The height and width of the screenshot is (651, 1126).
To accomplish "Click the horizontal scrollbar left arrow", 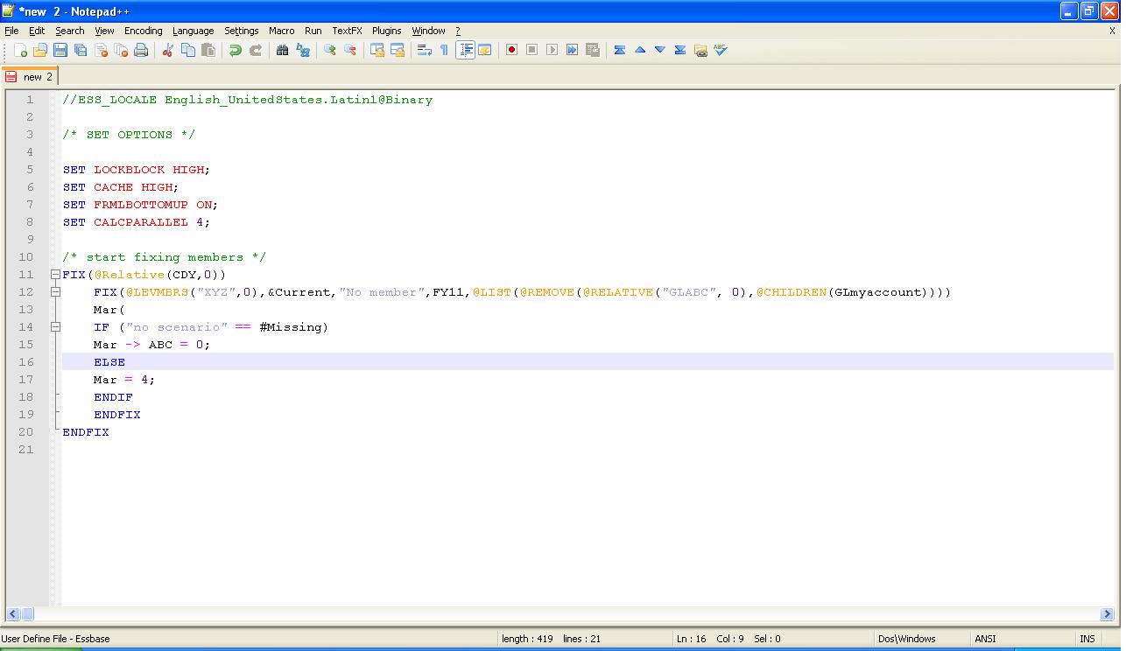I will (13, 614).
